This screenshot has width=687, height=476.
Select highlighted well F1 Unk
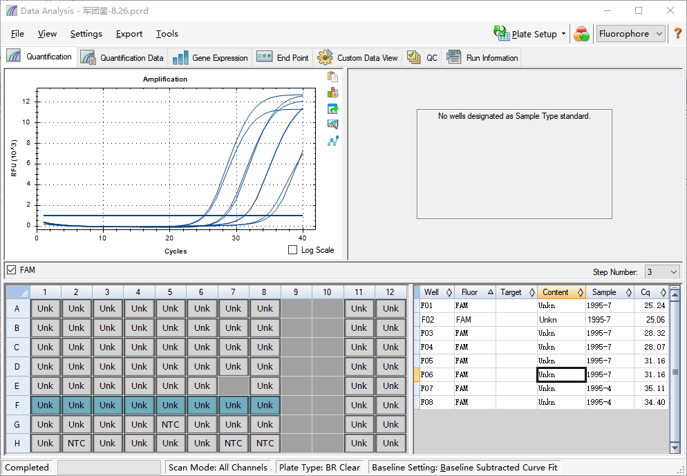pos(45,405)
